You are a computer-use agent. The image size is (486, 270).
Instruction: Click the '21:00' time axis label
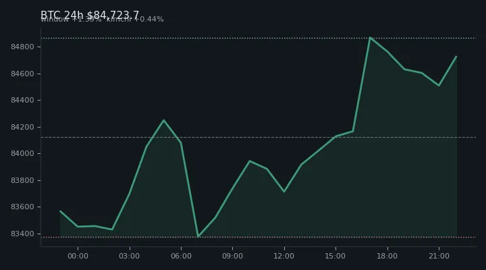tap(439, 256)
